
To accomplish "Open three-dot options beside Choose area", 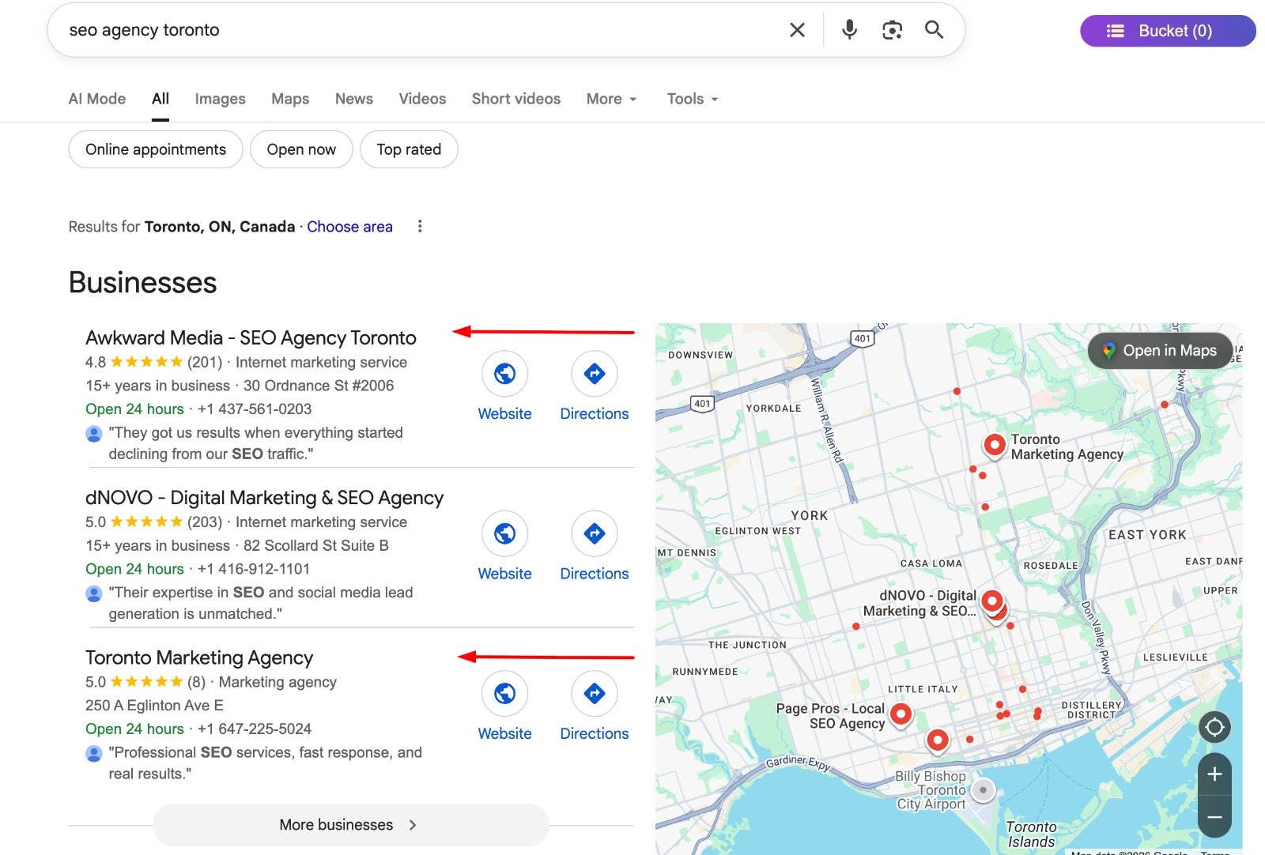I will pyautogui.click(x=420, y=227).
